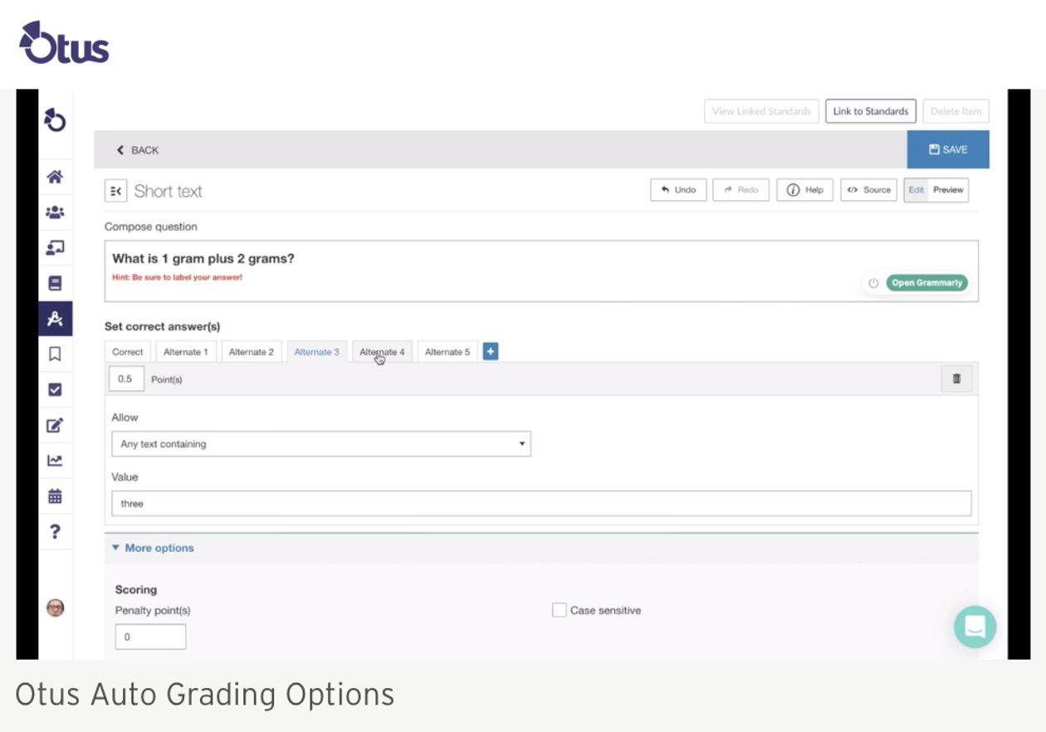1046x732 pixels.
Task: Select the Correct answer tab
Action: point(128,352)
